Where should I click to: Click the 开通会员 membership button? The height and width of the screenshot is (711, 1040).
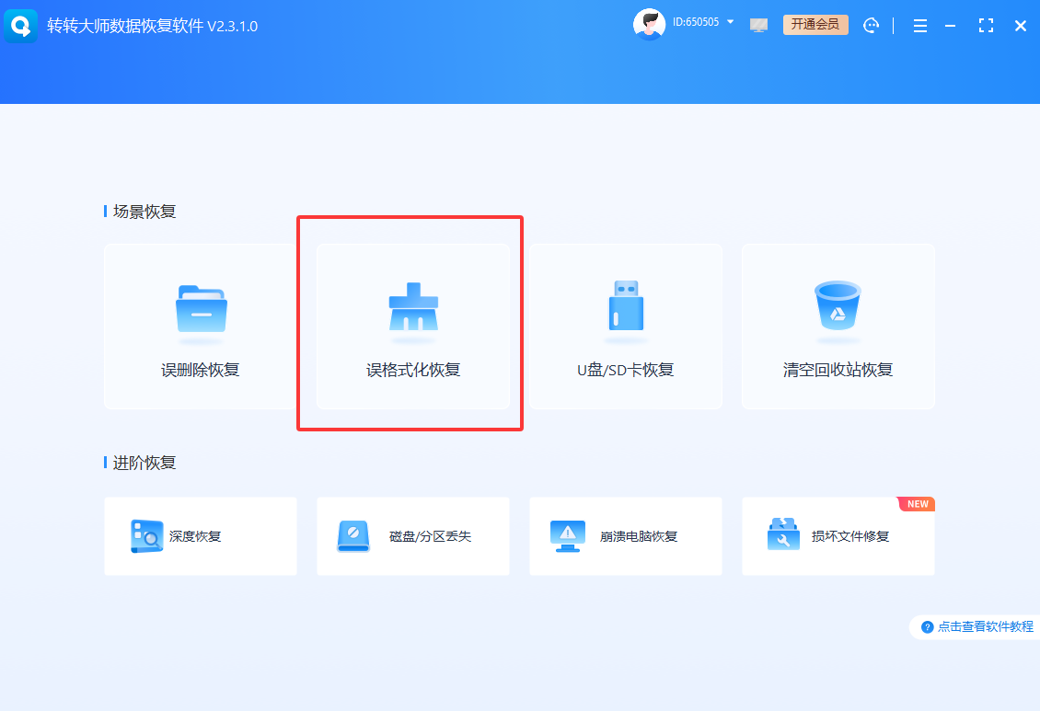(x=815, y=25)
